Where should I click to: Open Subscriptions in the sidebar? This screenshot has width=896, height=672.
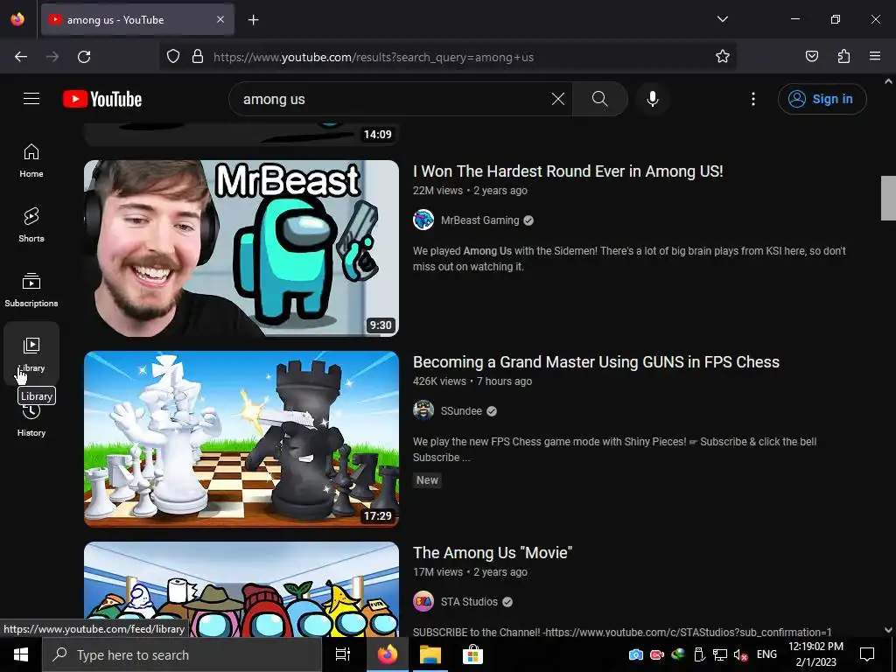(x=31, y=290)
